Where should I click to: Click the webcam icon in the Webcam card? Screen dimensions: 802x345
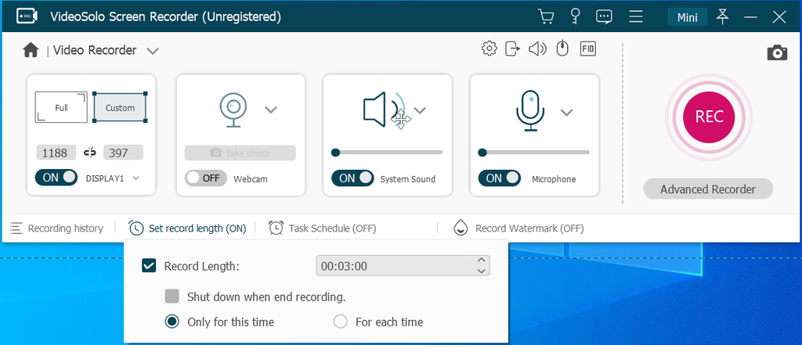[233, 110]
